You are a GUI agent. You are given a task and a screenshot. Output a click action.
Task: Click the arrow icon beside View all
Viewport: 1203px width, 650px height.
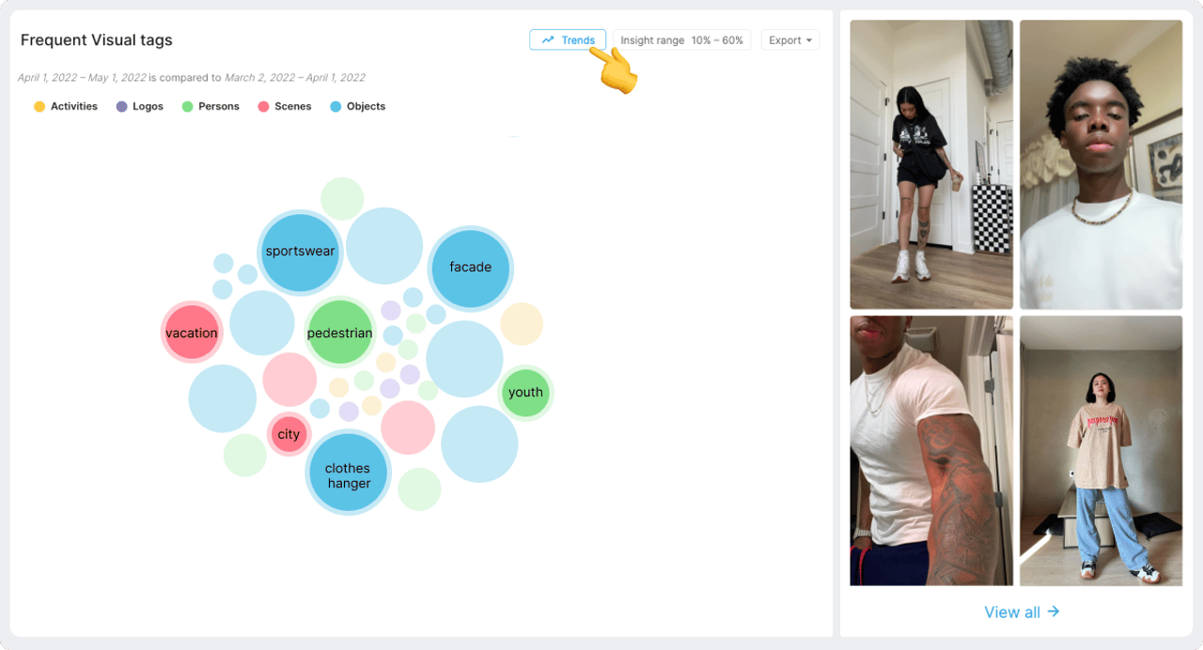pyautogui.click(x=1054, y=611)
